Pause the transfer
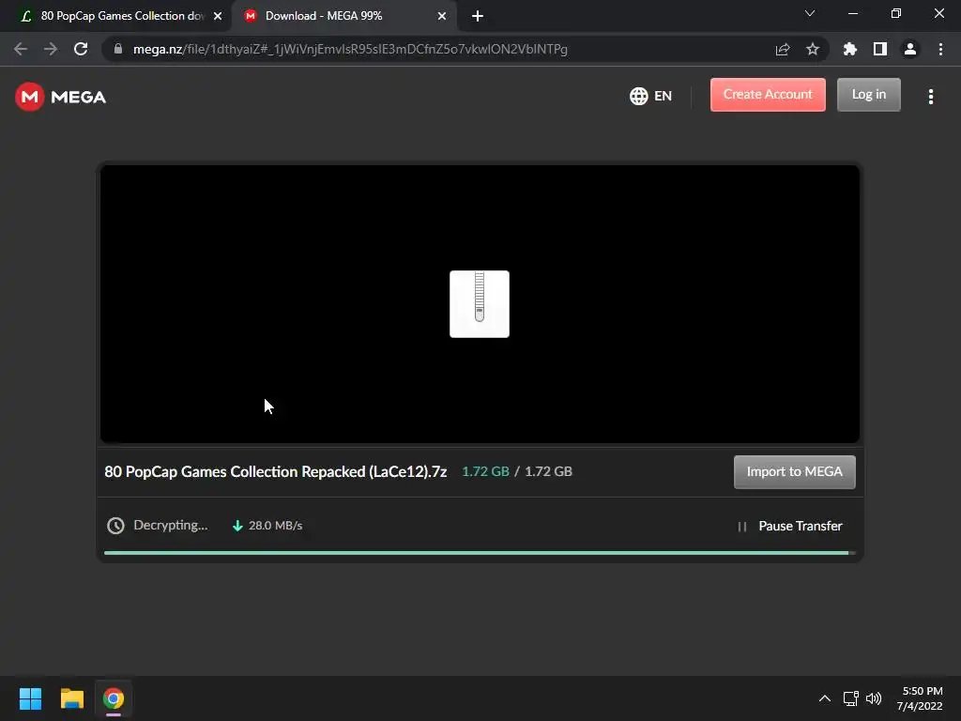 [789, 526]
